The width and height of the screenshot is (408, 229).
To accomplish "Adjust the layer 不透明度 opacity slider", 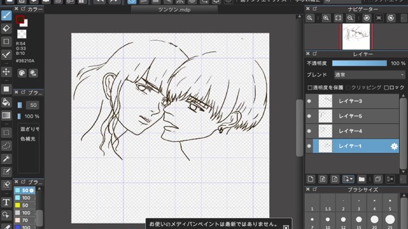I will tap(360, 63).
